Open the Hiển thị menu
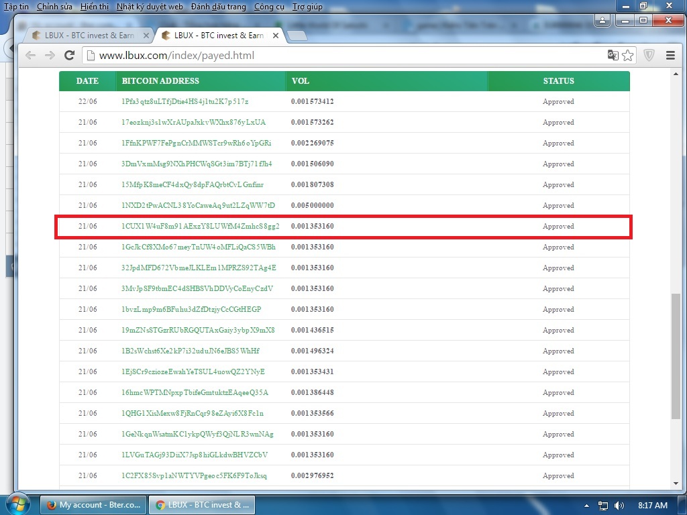The width and height of the screenshot is (687, 515). coord(95,7)
